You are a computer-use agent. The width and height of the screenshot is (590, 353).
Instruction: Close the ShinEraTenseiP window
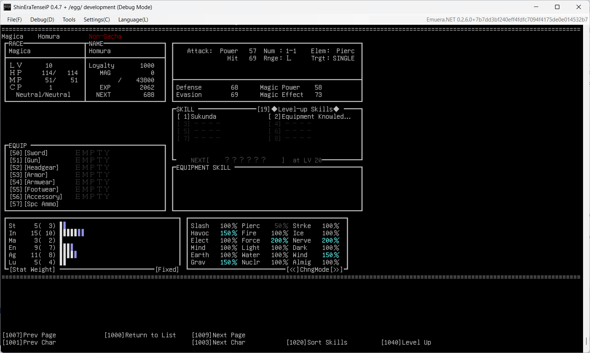(579, 7)
